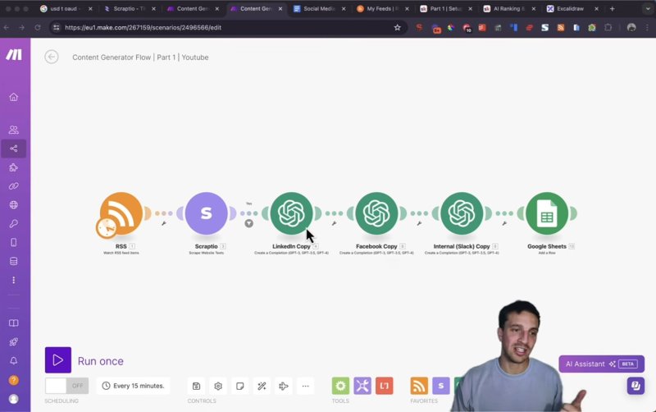Screen dimensions: 656x412
Task: Open the Google Sheets module
Action: click(547, 213)
